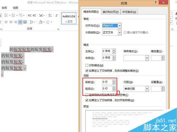Enable no space between same-style paragraphs
Screen dimensions: 177x132
[x=87, y=95]
